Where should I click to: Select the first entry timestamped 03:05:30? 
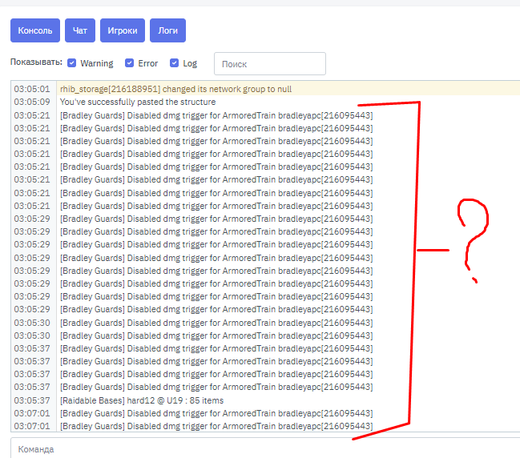pyautogui.click(x=216, y=323)
